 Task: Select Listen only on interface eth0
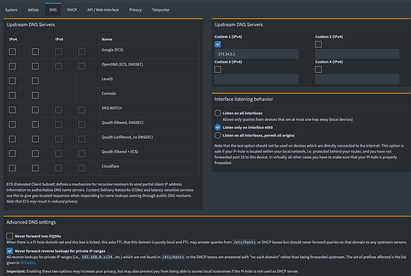coord(217,127)
